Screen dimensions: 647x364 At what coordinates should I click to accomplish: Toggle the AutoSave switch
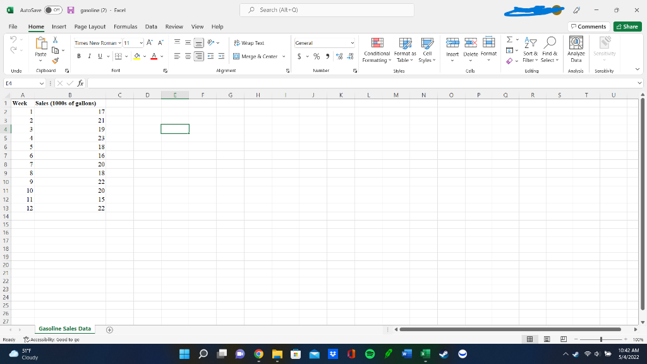coord(53,10)
